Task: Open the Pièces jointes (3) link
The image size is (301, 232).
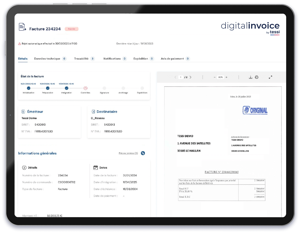Action: point(128,153)
